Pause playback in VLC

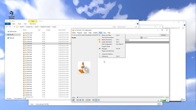point(73,100)
